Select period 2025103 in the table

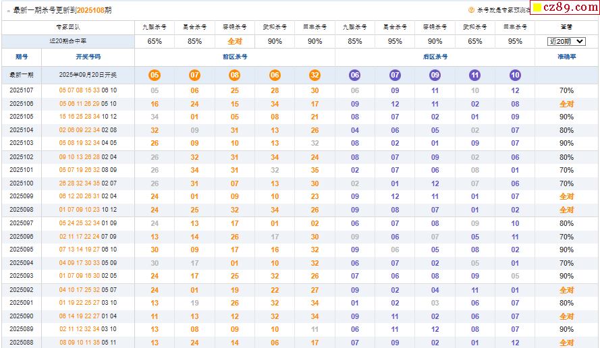pos(22,143)
